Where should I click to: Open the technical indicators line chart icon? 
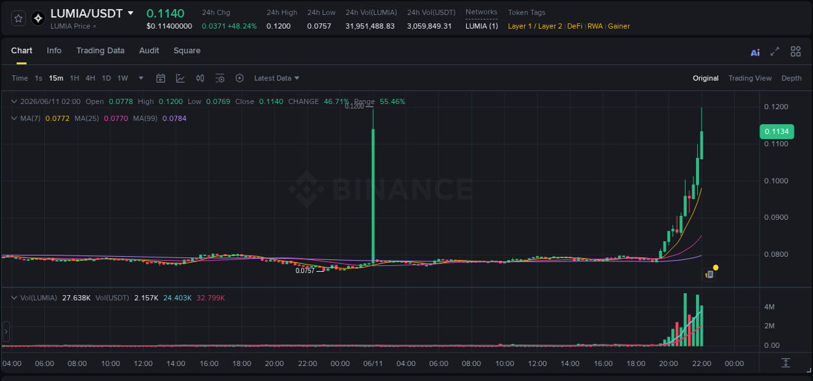coord(180,78)
